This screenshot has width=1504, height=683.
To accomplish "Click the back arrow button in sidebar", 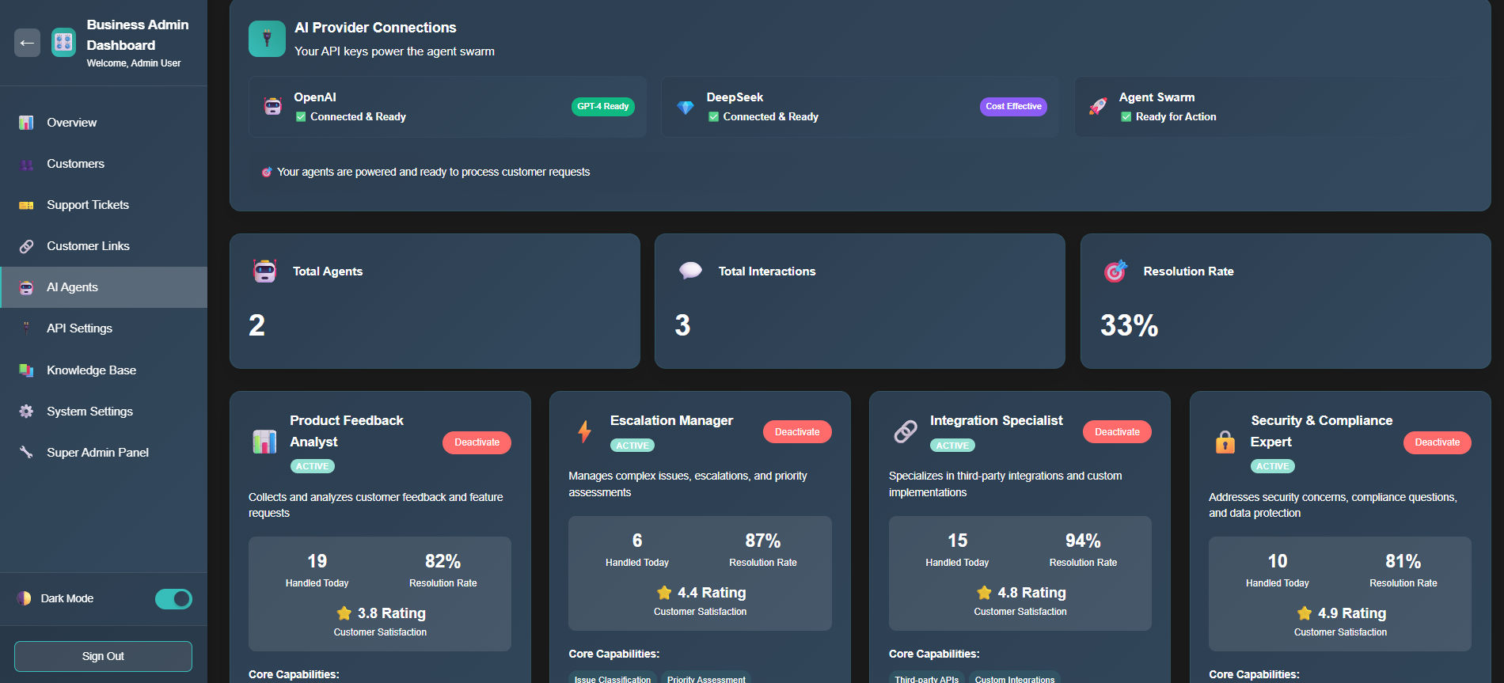I will pyautogui.click(x=27, y=43).
